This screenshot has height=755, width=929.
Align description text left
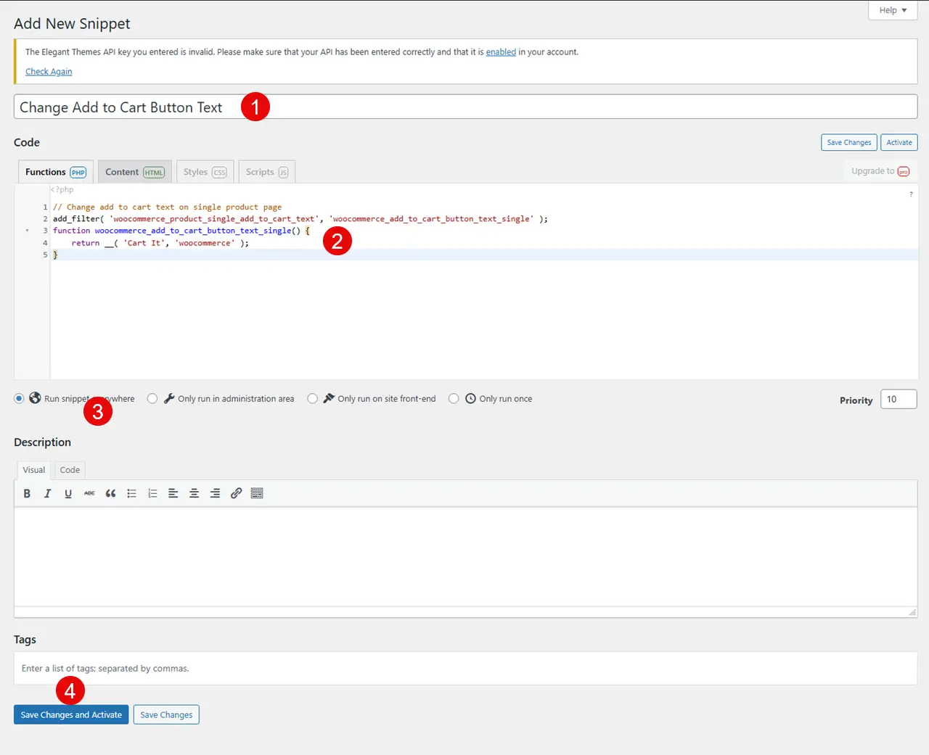tap(173, 493)
